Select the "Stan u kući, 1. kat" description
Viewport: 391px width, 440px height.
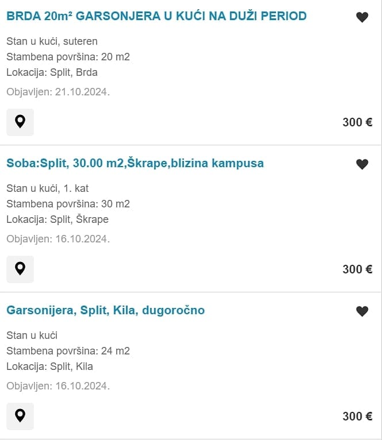(x=48, y=188)
